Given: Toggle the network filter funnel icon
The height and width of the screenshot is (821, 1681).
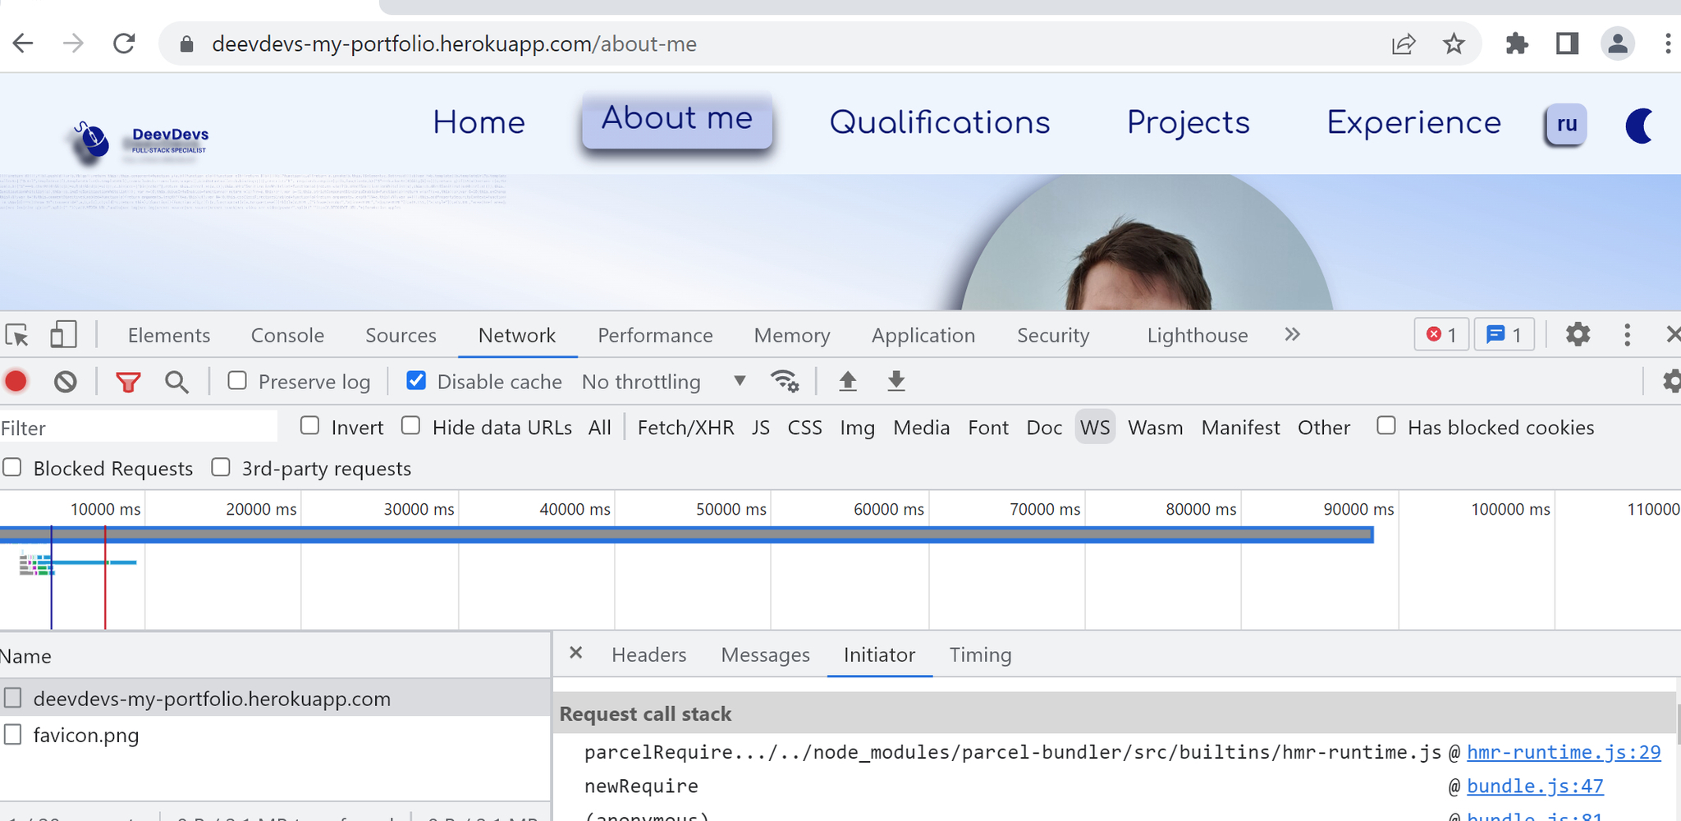Looking at the screenshot, I should coord(128,382).
